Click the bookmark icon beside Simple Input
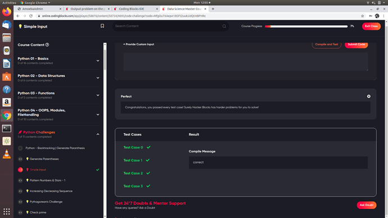388x218 pixels. tap(102, 26)
